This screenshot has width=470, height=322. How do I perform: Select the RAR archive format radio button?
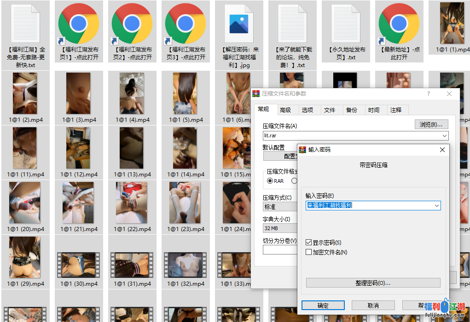[x=270, y=181]
